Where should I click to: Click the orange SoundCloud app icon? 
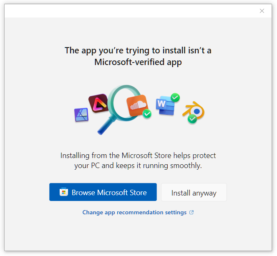[x=137, y=106]
